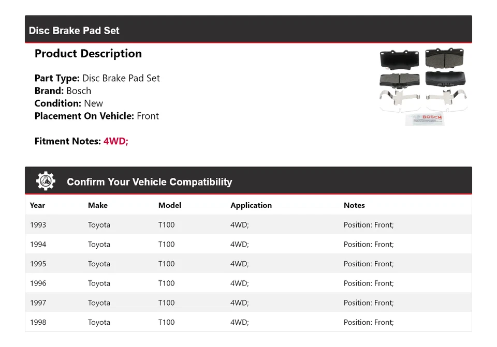Image resolution: width=497 pixels, height=347 pixels.
Task: Click the Application column header
Action: 251,205
